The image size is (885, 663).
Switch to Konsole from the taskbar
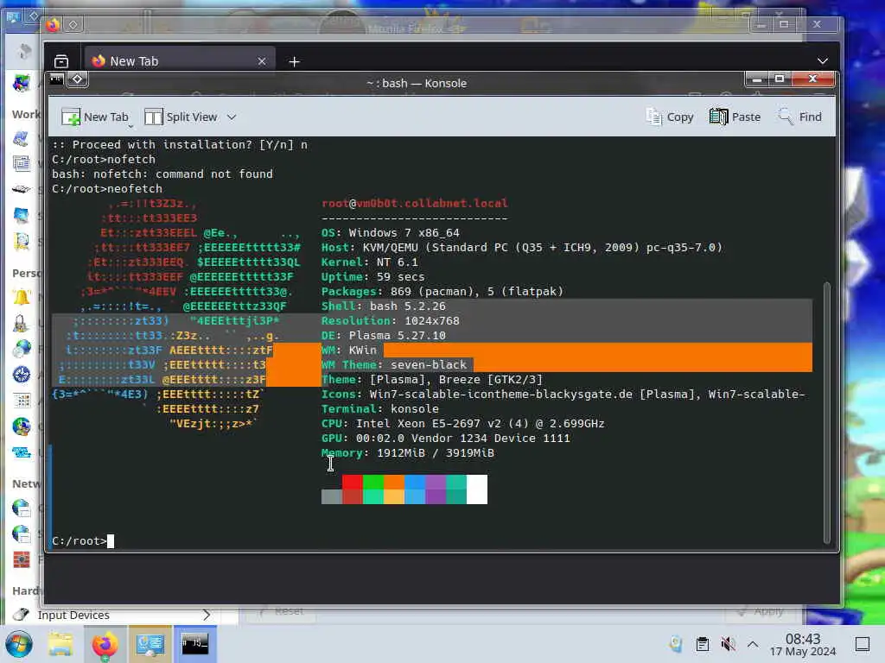(x=194, y=644)
